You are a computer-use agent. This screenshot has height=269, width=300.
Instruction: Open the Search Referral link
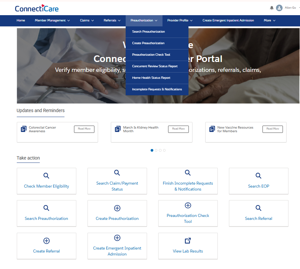(x=259, y=218)
